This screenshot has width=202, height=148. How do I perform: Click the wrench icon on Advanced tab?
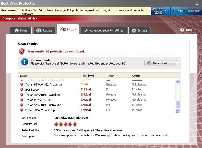click(x=86, y=30)
